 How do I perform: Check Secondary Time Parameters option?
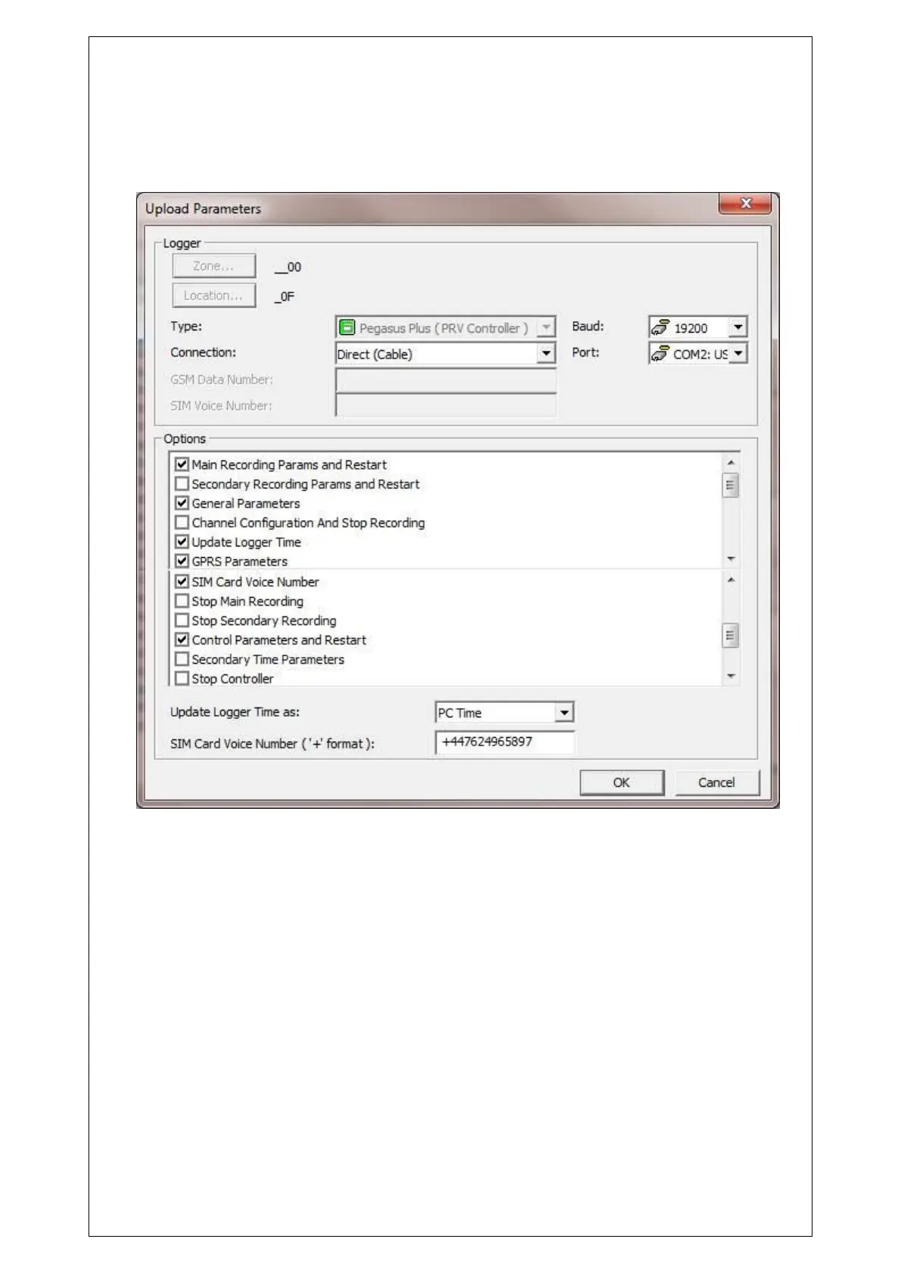click(182, 659)
